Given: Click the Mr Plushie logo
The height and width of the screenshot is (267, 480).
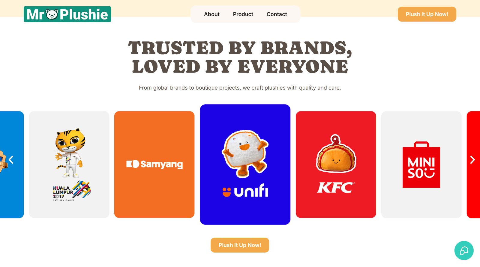Looking at the screenshot, I should click(67, 14).
